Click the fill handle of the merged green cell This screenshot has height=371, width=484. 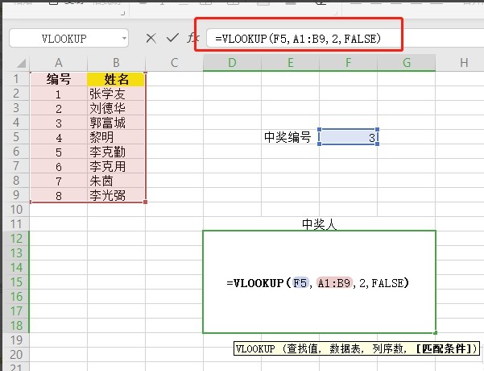pos(435,332)
